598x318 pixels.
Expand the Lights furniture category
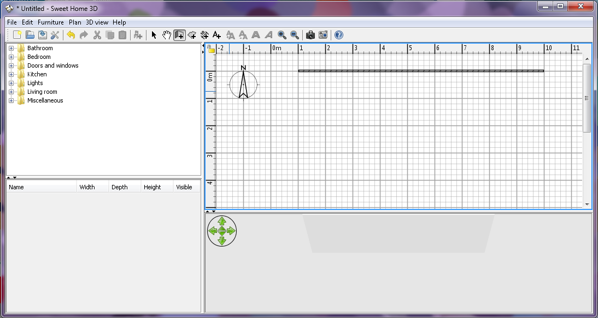click(x=11, y=83)
